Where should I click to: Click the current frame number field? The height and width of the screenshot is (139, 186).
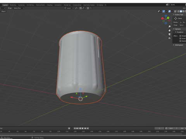point(159,128)
